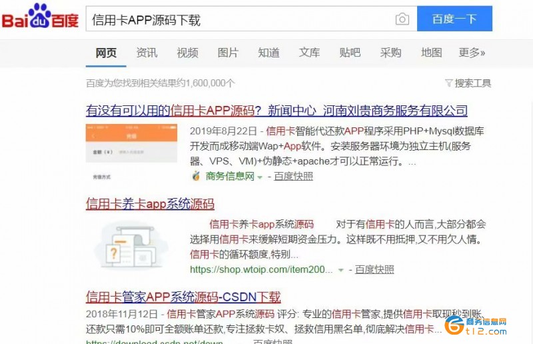Go to the 贴吧 tab
Screen dimensions: 533x344
click(350, 53)
